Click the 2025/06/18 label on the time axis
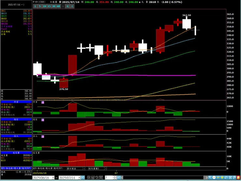 (40, 173)
